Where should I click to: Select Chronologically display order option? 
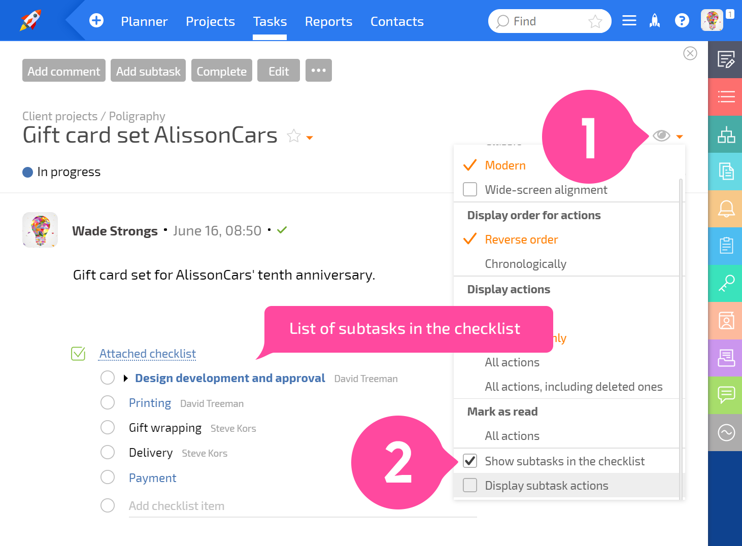525,264
